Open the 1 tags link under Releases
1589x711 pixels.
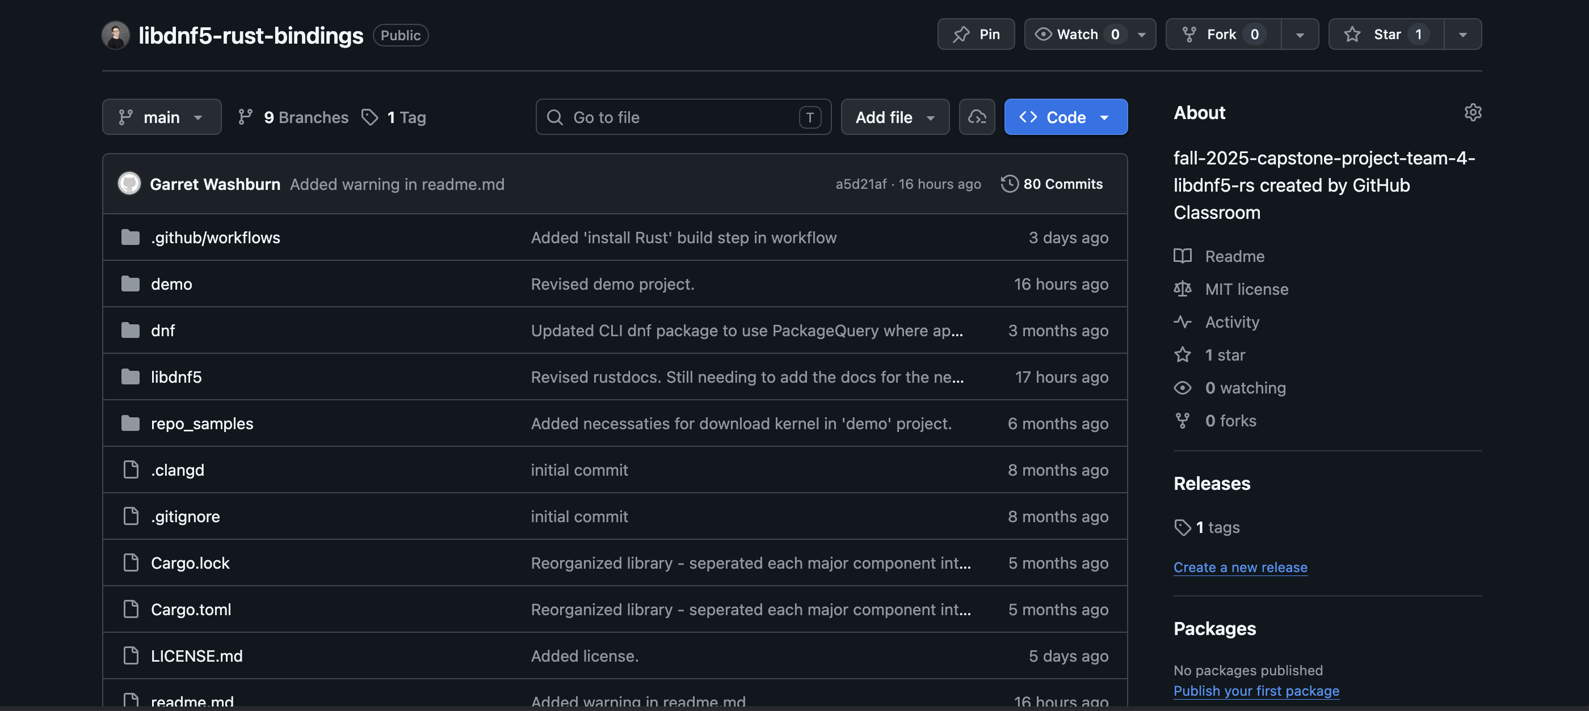coord(1207,527)
